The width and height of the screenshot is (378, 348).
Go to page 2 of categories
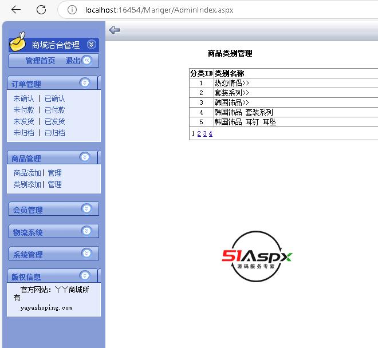pyautogui.click(x=199, y=133)
